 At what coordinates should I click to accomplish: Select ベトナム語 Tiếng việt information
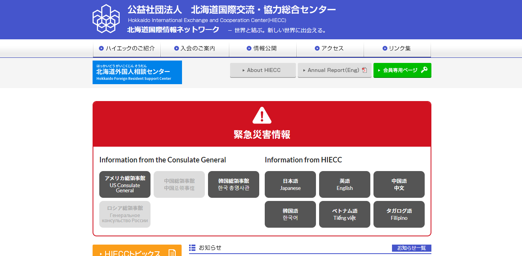tap(345, 214)
